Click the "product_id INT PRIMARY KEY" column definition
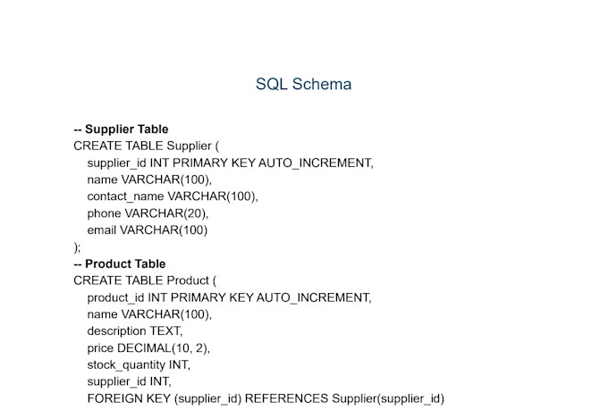This screenshot has width=608, height=410. click(x=171, y=297)
